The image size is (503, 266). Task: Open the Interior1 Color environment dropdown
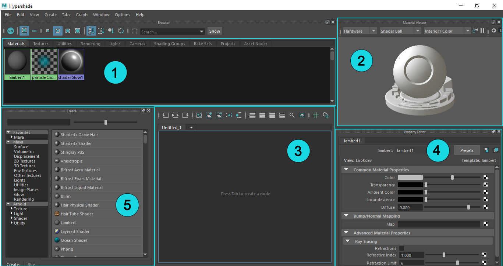click(x=447, y=31)
